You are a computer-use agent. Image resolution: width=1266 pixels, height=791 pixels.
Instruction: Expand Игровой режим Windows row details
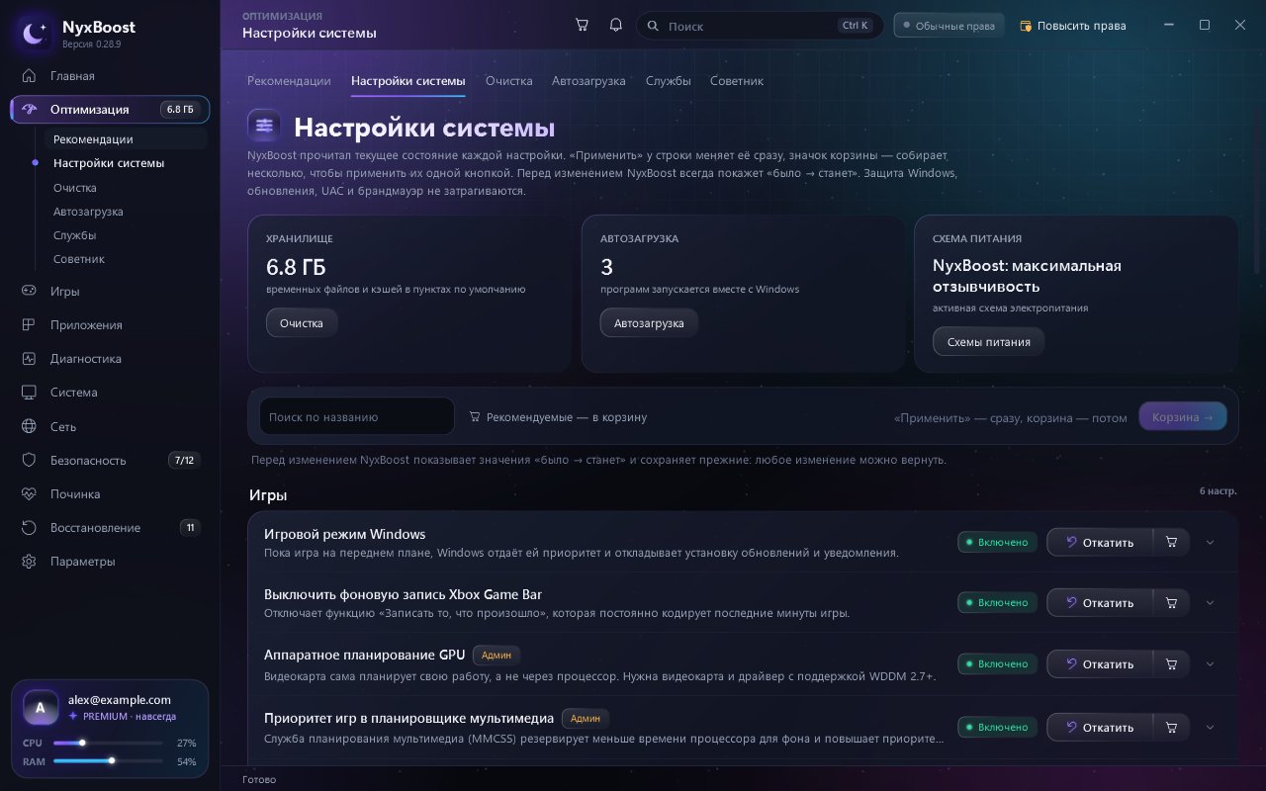(1210, 542)
